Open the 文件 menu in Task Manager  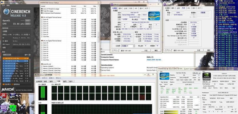point(37,78)
